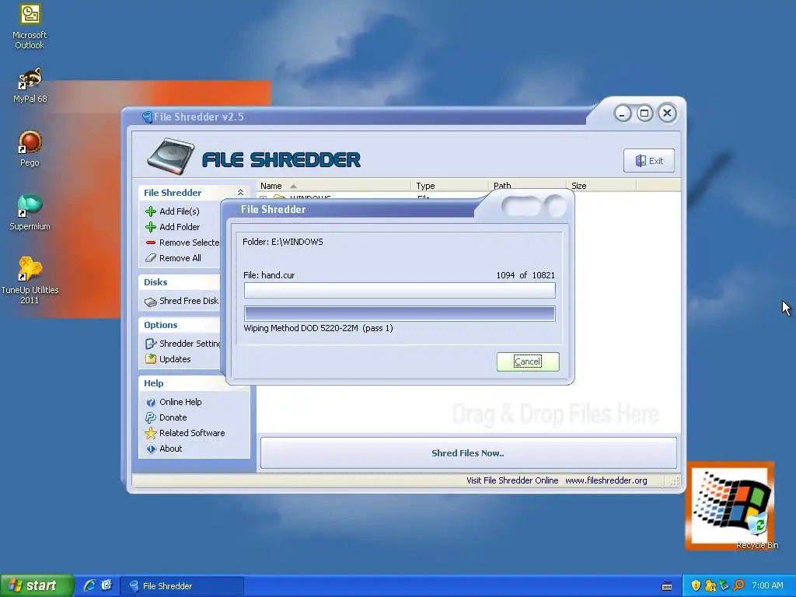Image resolution: width=796 pixels, height=597 pixels.
Task: Open the Recycle Bin icon
Action: click(x=757, y=530)
